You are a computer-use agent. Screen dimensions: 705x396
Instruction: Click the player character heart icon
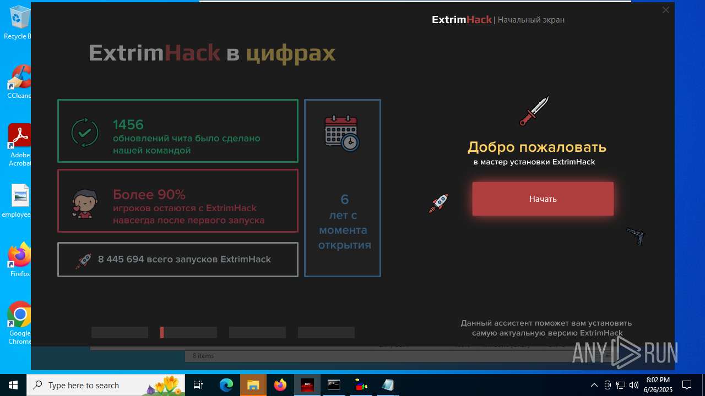point(85,204)
